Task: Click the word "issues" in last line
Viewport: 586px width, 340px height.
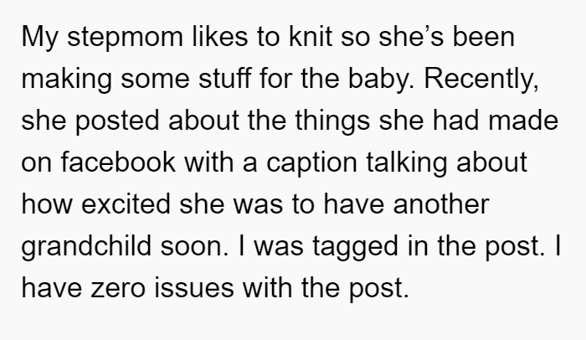Action: (194, 287)
